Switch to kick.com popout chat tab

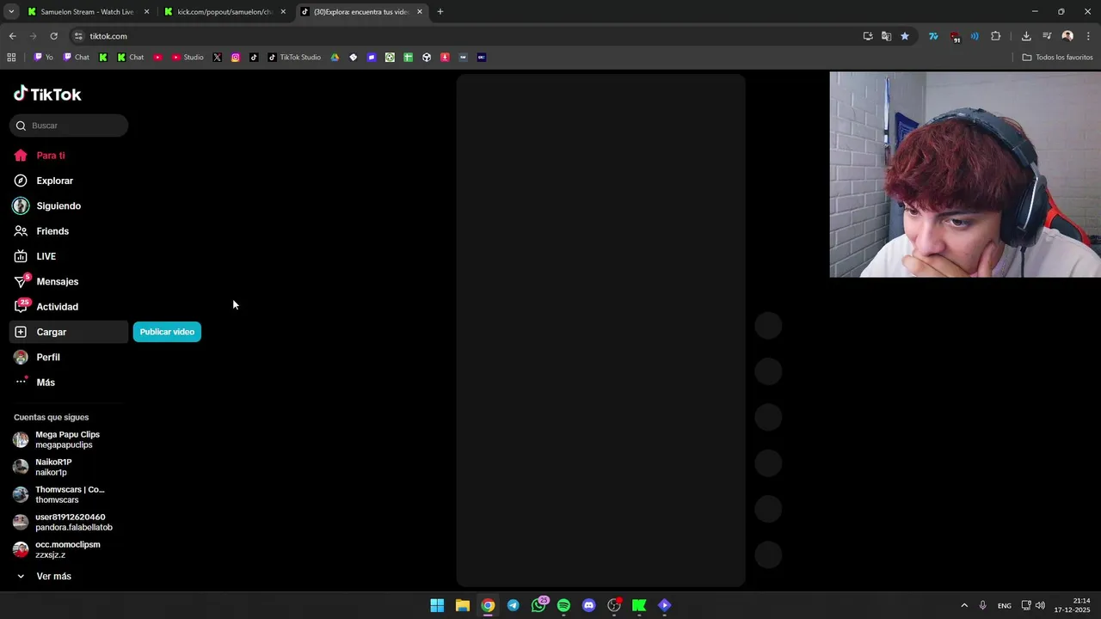[226, 12]
